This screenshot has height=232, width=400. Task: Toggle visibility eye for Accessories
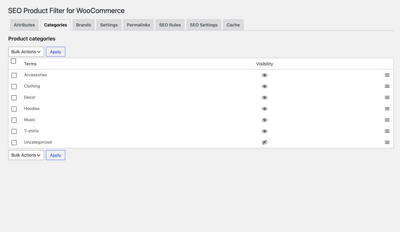[264, 75]
